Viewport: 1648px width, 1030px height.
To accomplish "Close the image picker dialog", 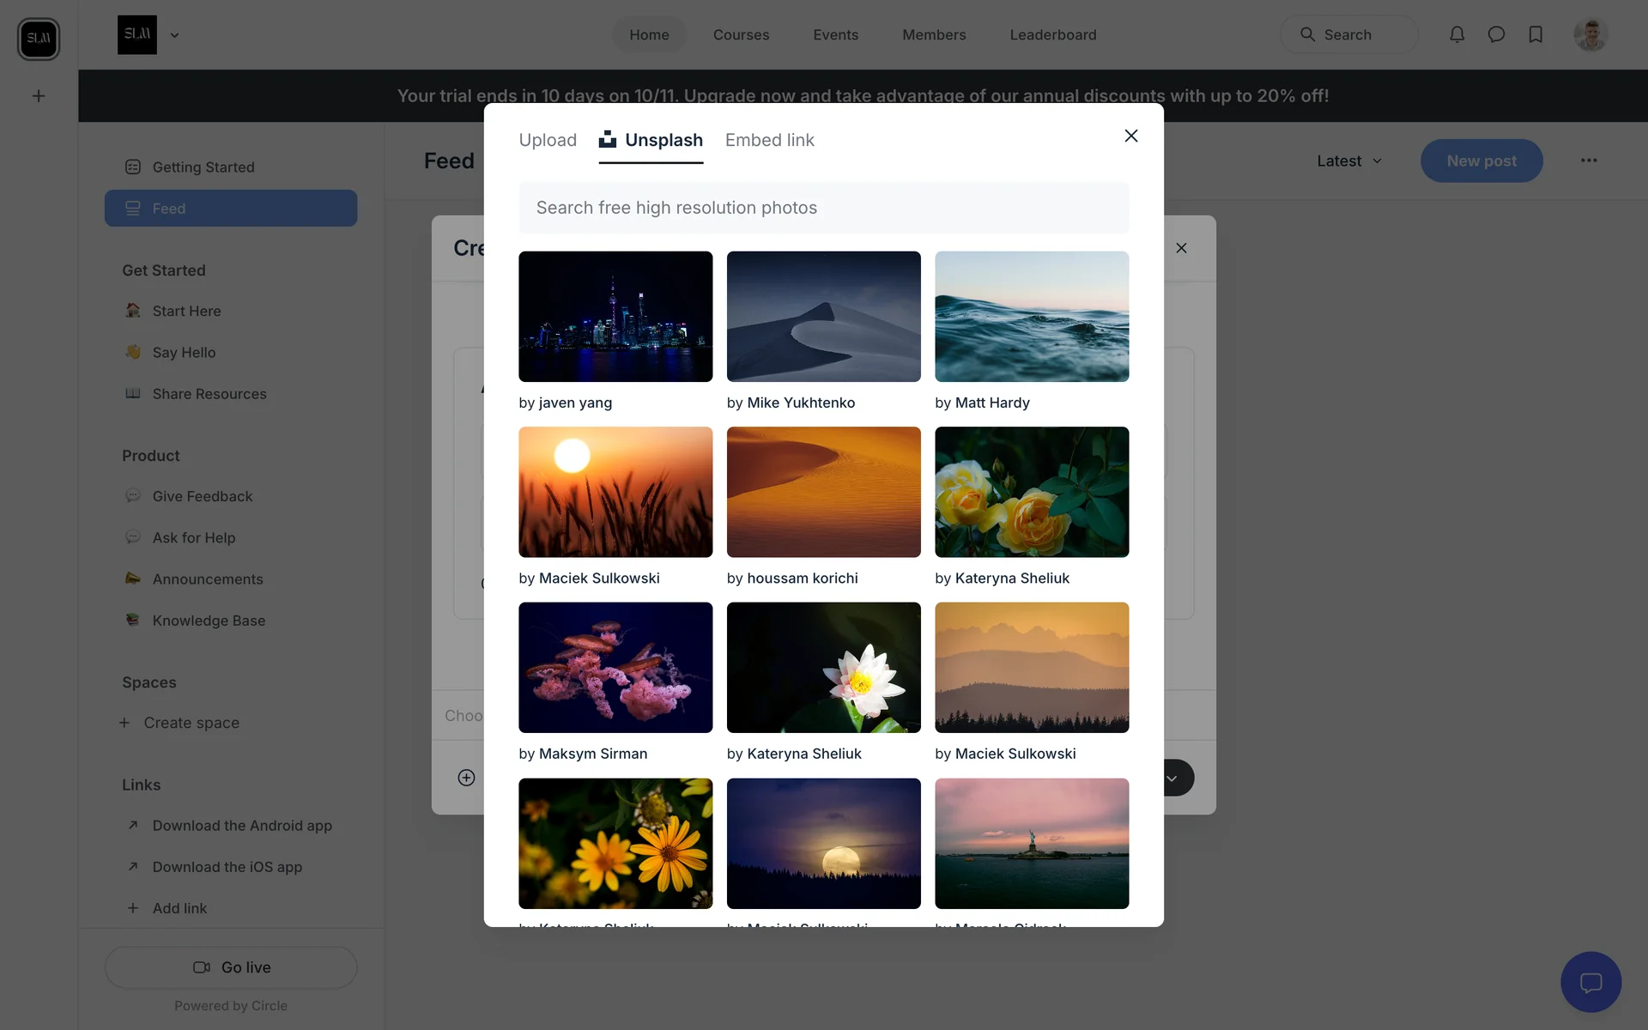I will point(1130,136).
